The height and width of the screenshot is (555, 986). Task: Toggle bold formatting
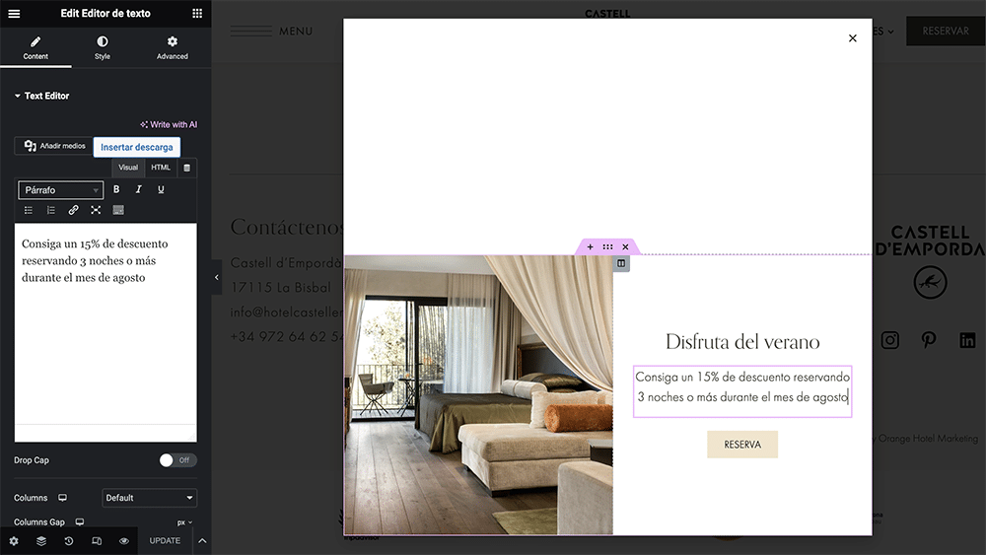tap(116, 189)
